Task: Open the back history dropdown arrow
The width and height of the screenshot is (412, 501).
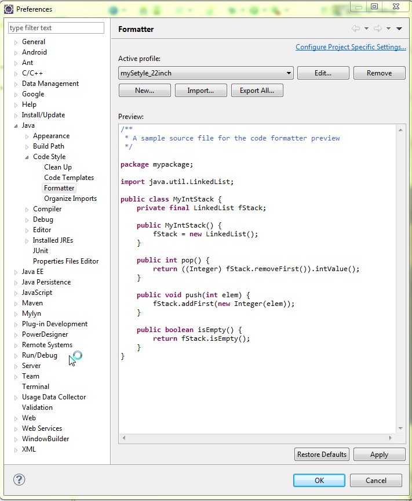Action: (x=366, y=28)
